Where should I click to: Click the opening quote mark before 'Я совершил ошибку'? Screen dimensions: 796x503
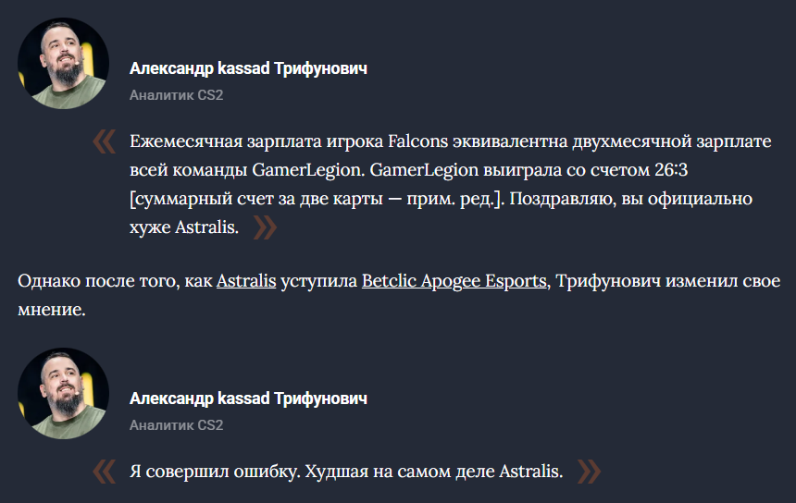104,472
